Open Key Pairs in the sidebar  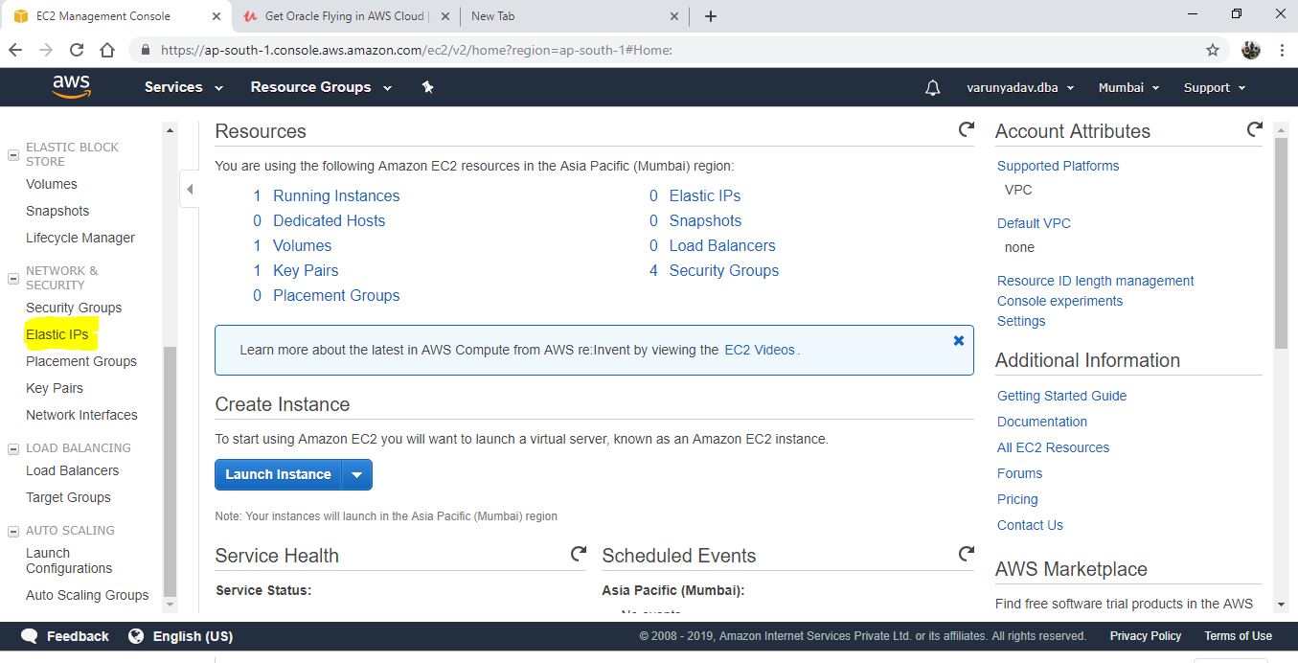(55, 388)
